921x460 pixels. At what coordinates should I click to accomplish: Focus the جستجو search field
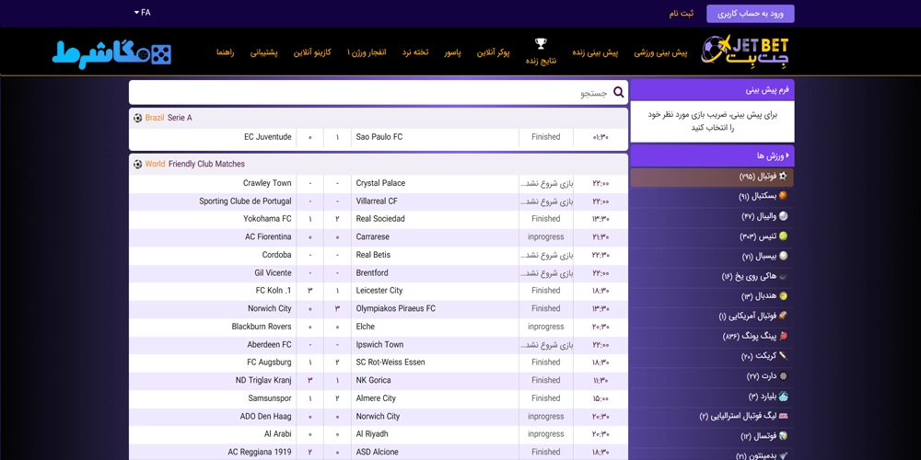coord(379,93)
